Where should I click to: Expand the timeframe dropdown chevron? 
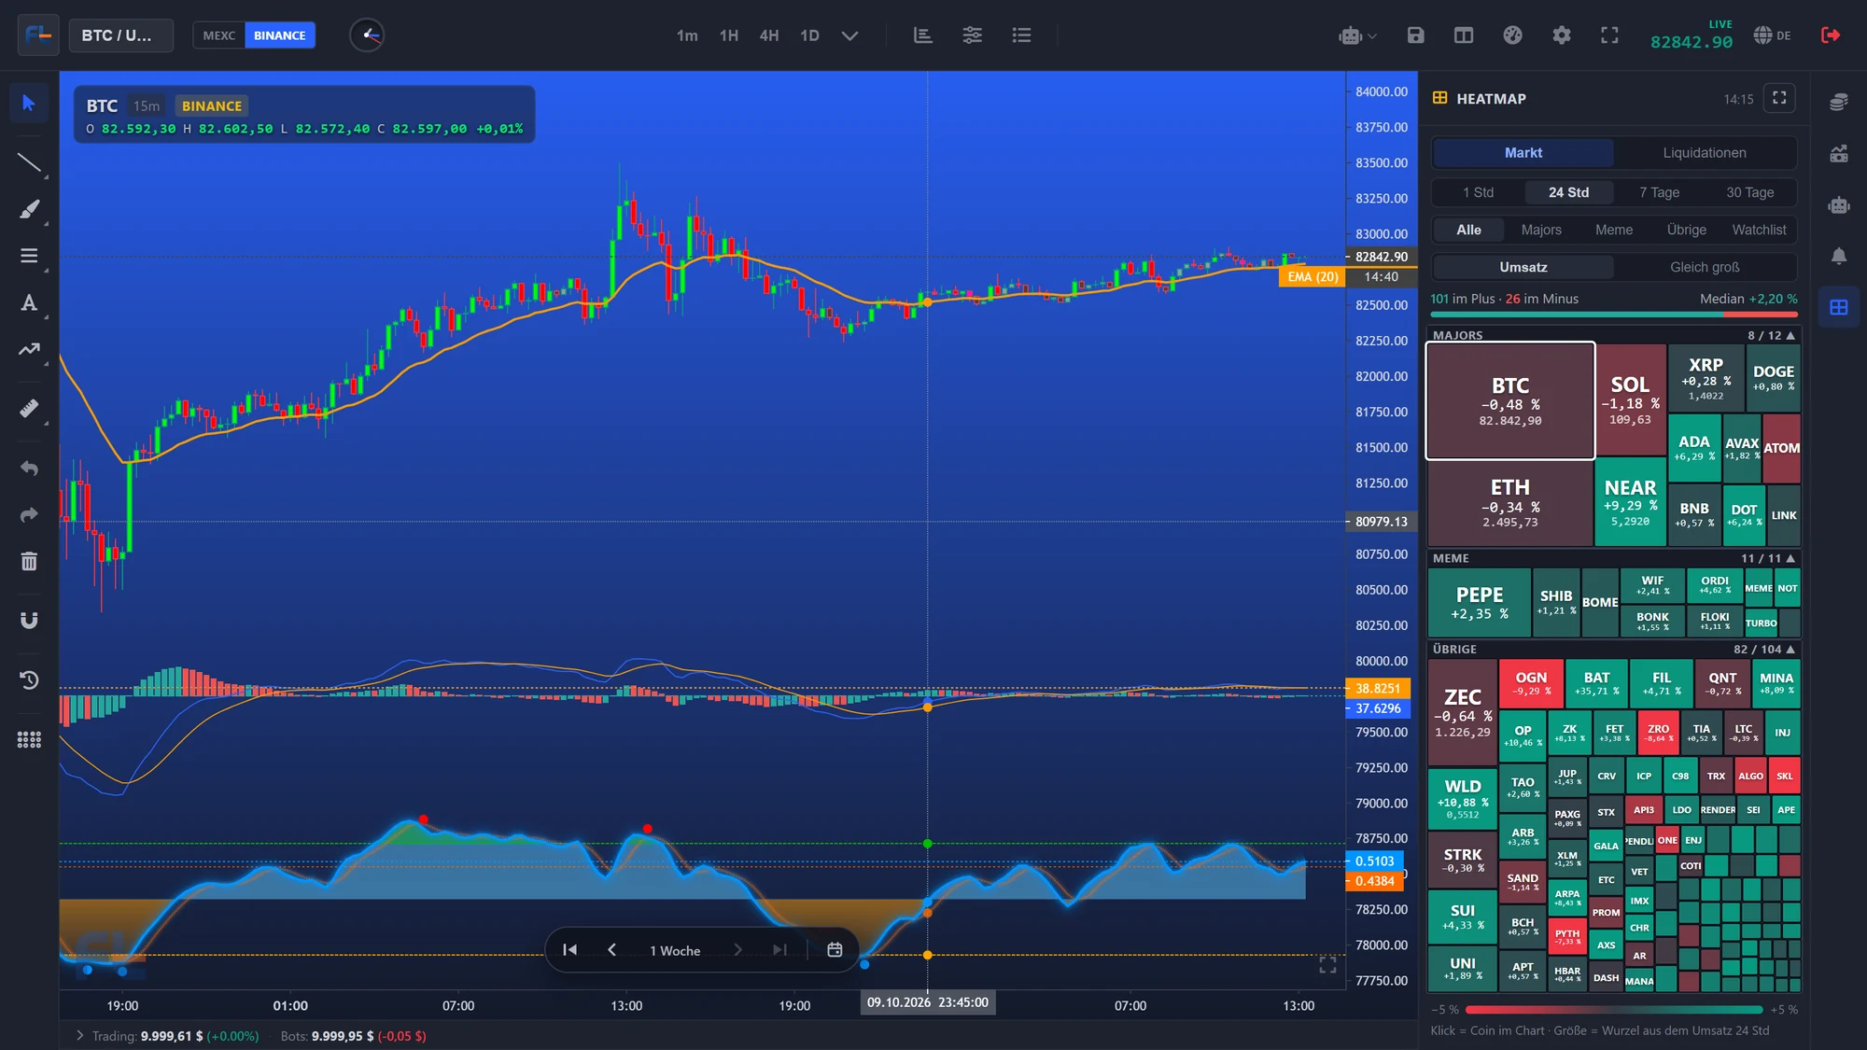(849, 35)
